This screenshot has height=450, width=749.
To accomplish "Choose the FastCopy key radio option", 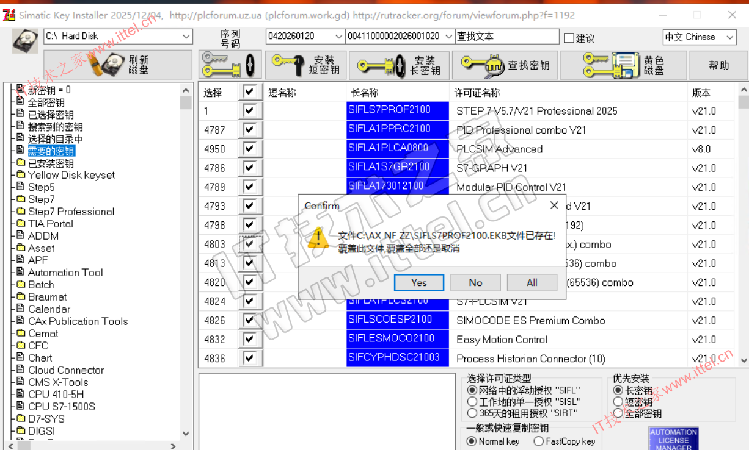I will 538,441.
